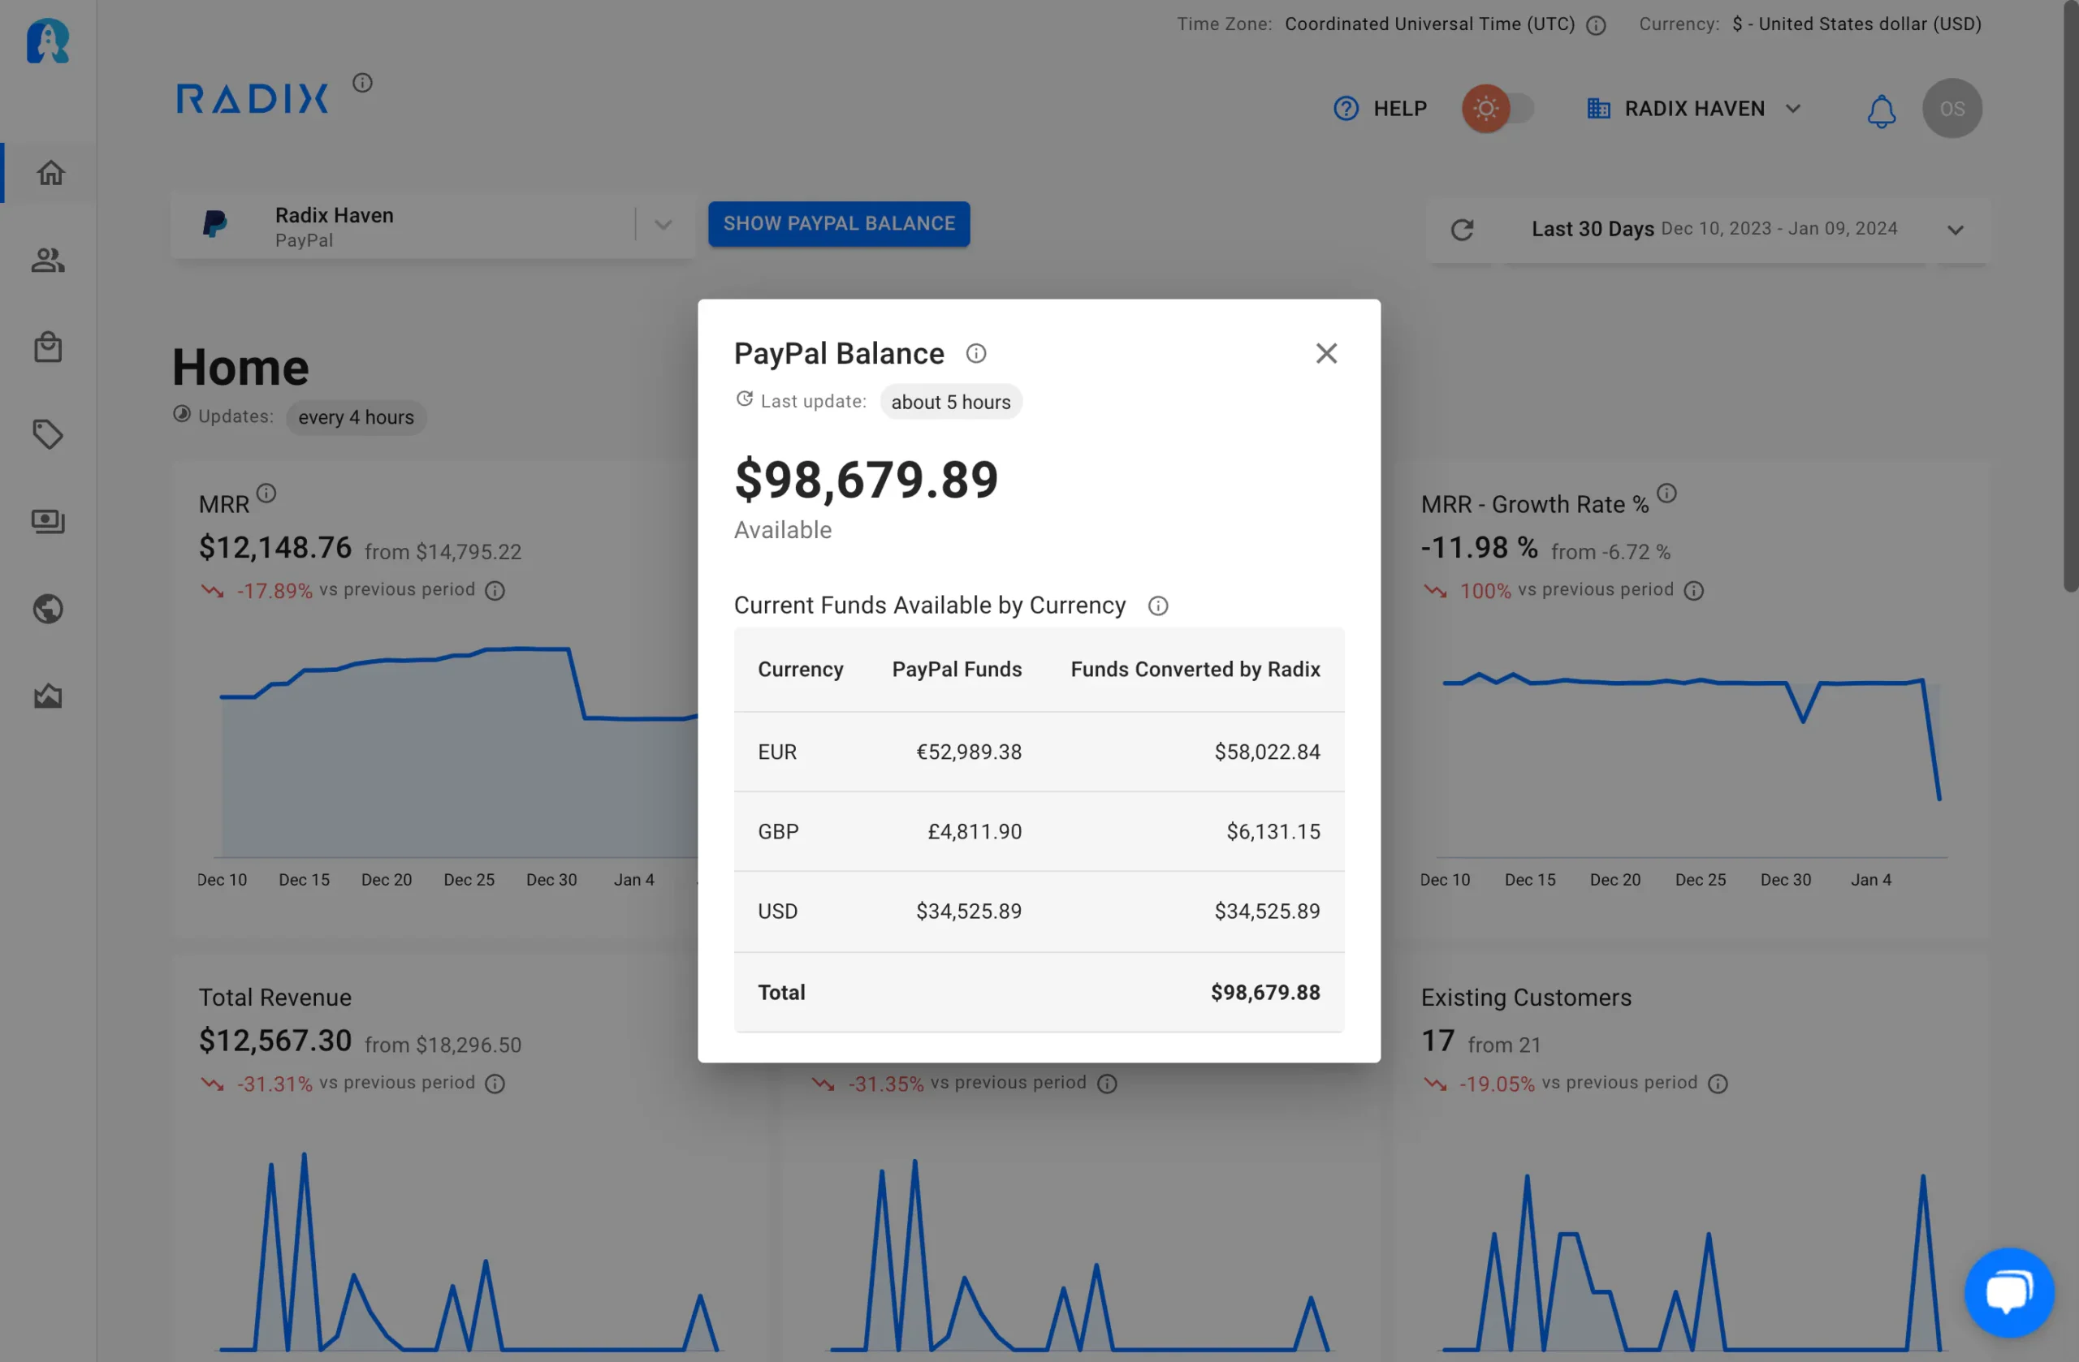2079x1362 pixels.
Task: Open the chat support bubble
Action: tap(2009, 1292)
